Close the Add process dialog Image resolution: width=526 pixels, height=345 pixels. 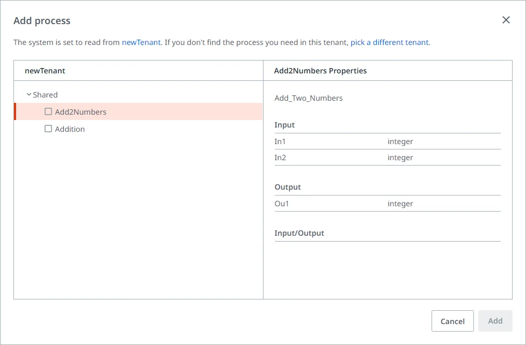tap(506, 20)
